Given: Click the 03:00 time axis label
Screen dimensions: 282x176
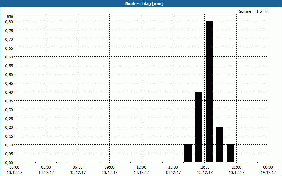Looking at the screenshot, I should [46, 168].
